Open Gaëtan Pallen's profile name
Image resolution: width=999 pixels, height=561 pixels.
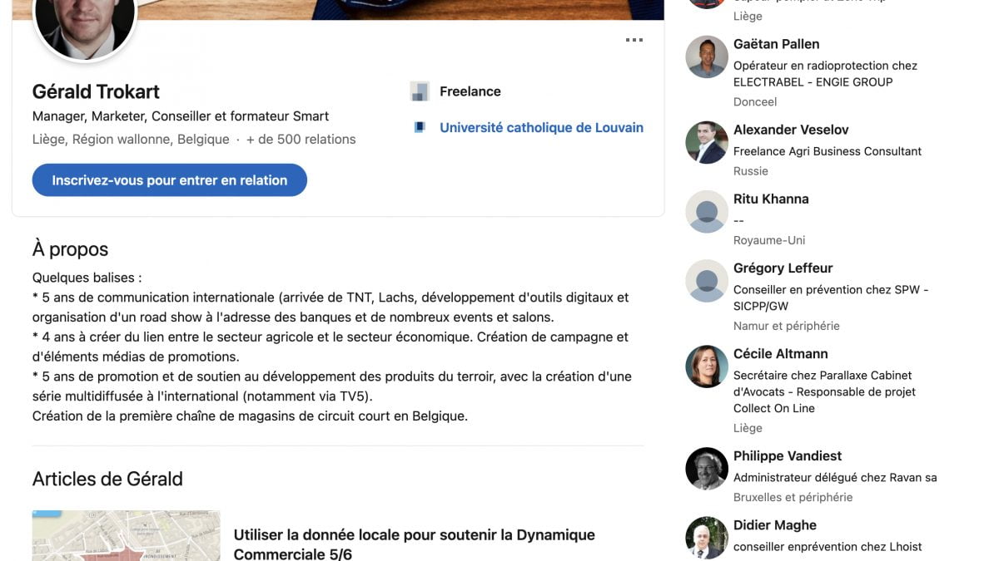776,44
